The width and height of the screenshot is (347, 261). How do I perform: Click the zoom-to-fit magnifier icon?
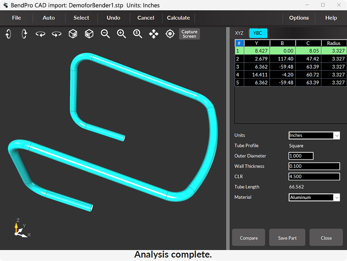click(138, 34)
